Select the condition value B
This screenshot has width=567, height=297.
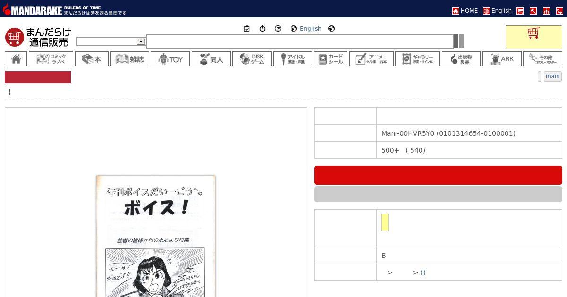click(384, 256)
